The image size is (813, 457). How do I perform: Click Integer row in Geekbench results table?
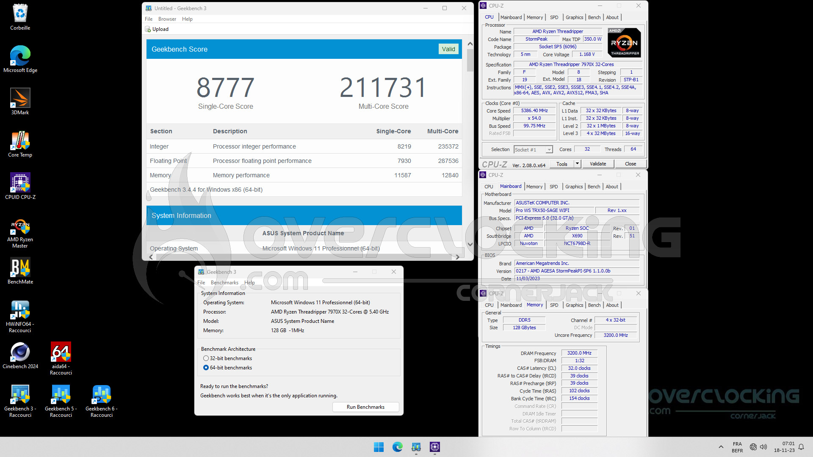(304, 146)
